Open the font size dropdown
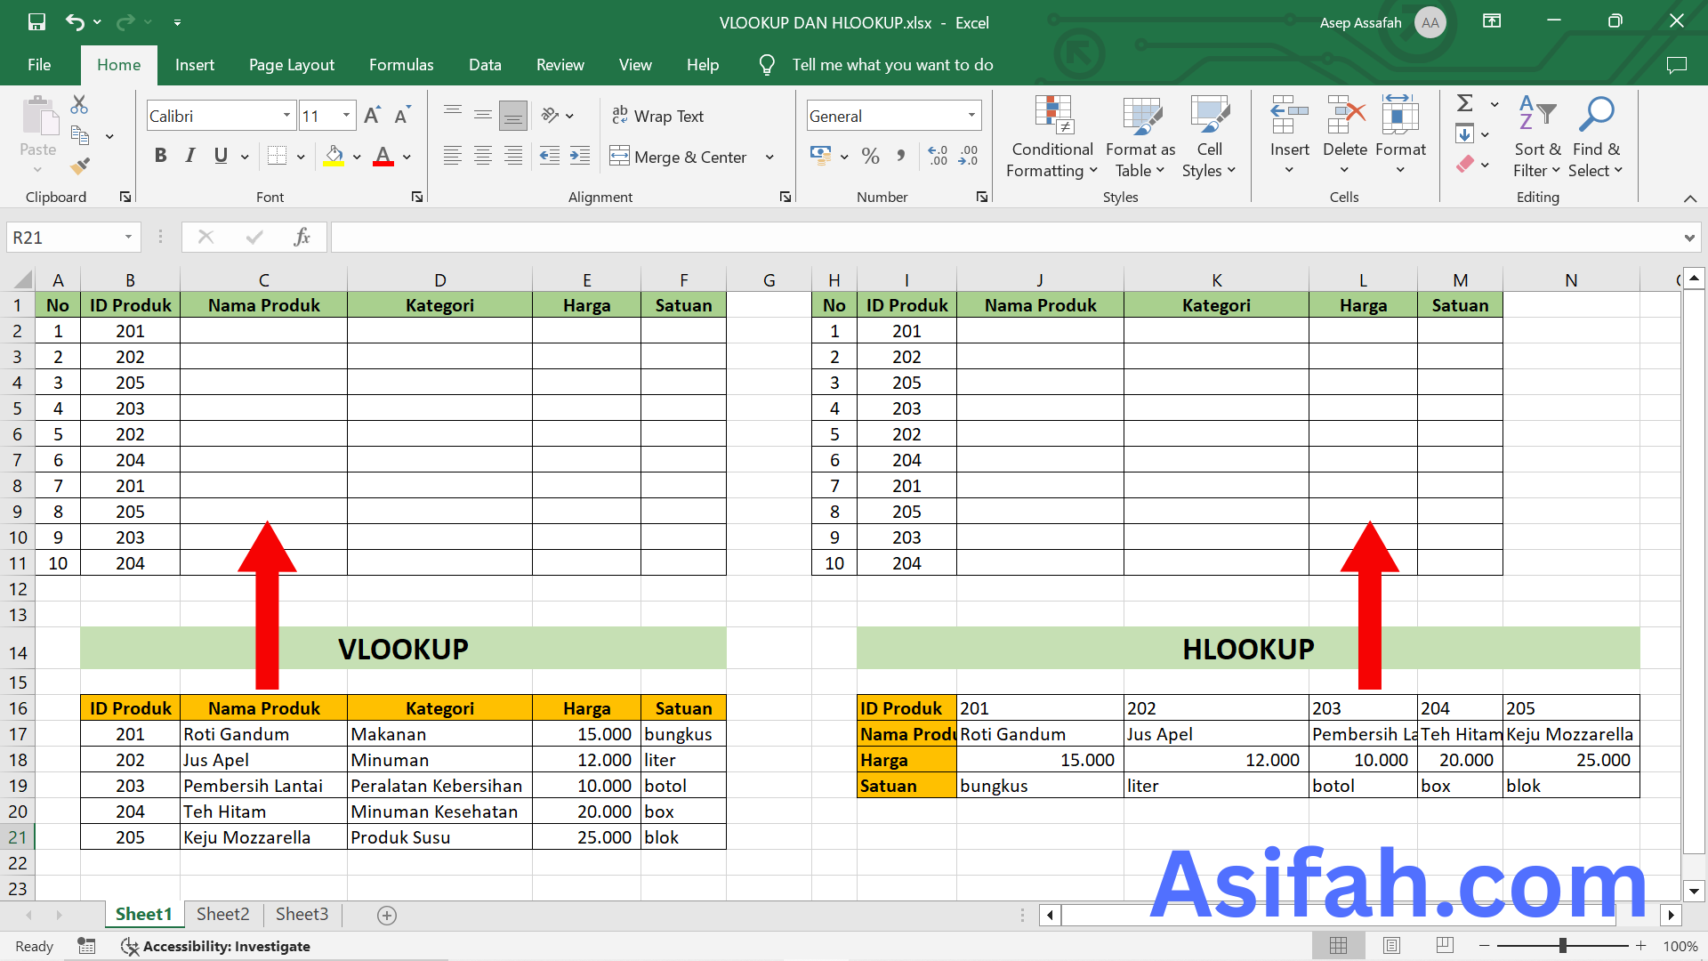This screenshot has width=1708, height=961. click(346, 116)
